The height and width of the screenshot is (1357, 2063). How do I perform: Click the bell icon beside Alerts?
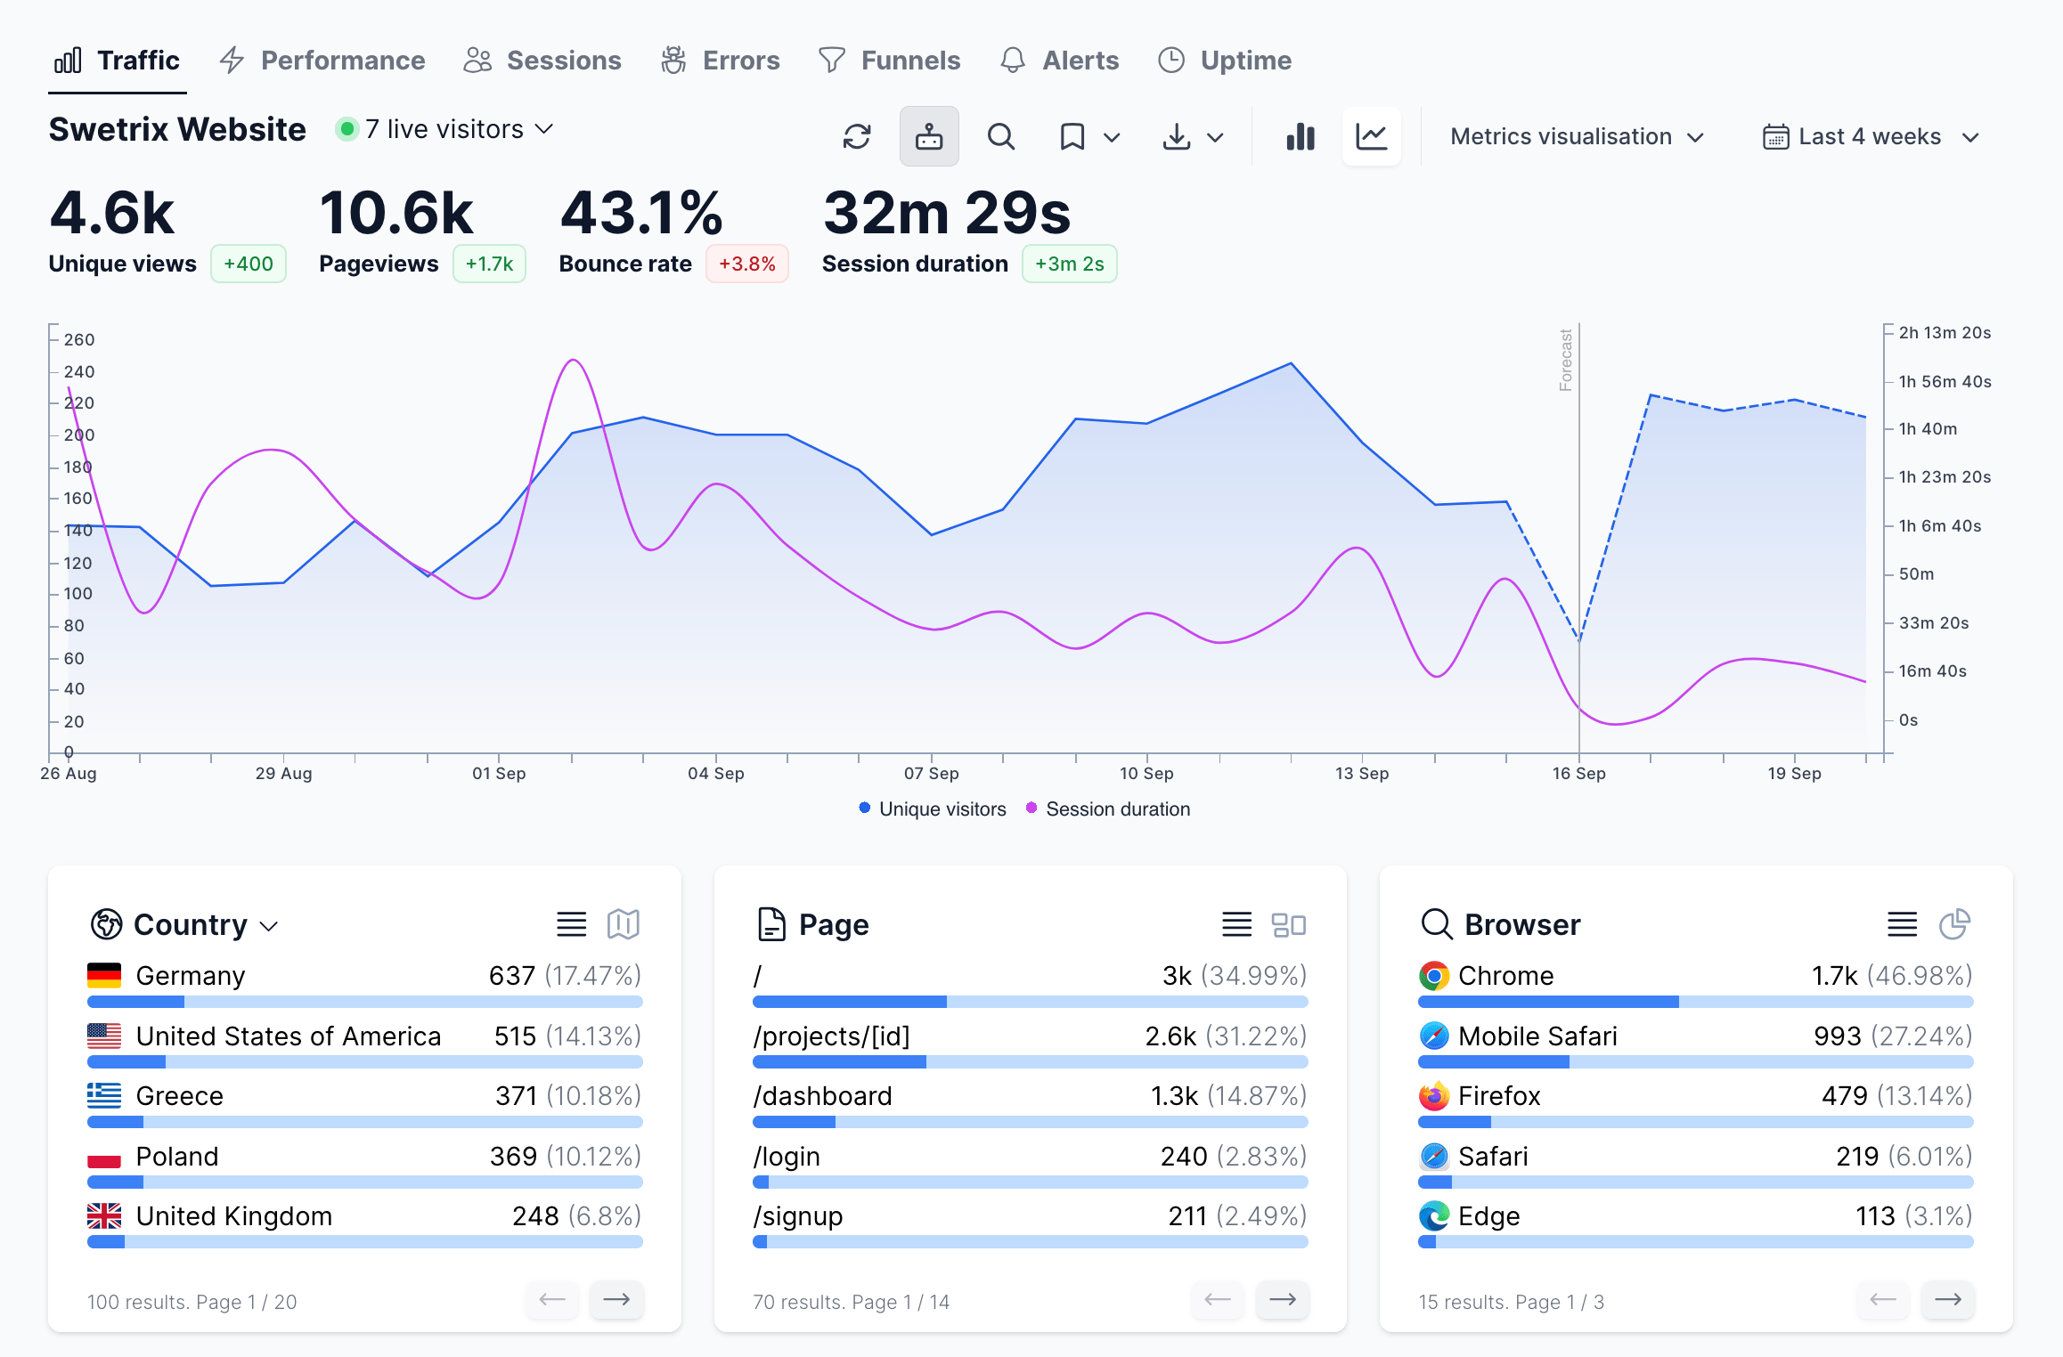[1013, 61]
